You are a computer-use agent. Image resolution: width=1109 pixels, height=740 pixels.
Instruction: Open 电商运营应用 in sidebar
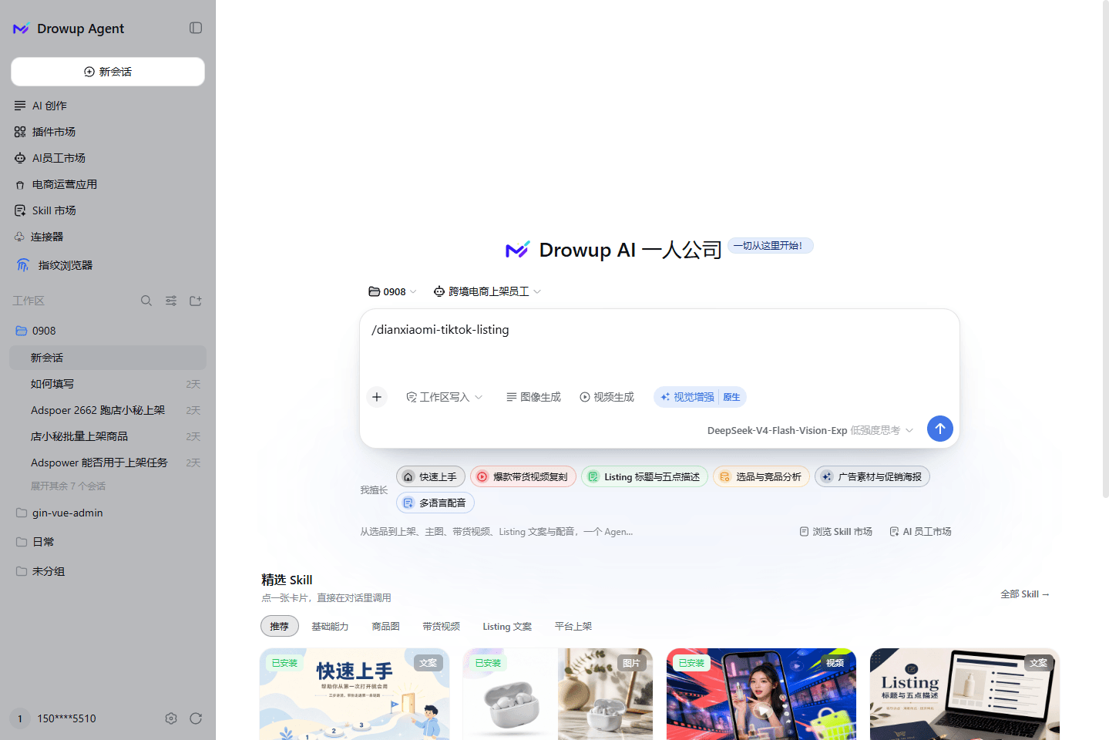point(108,184)
